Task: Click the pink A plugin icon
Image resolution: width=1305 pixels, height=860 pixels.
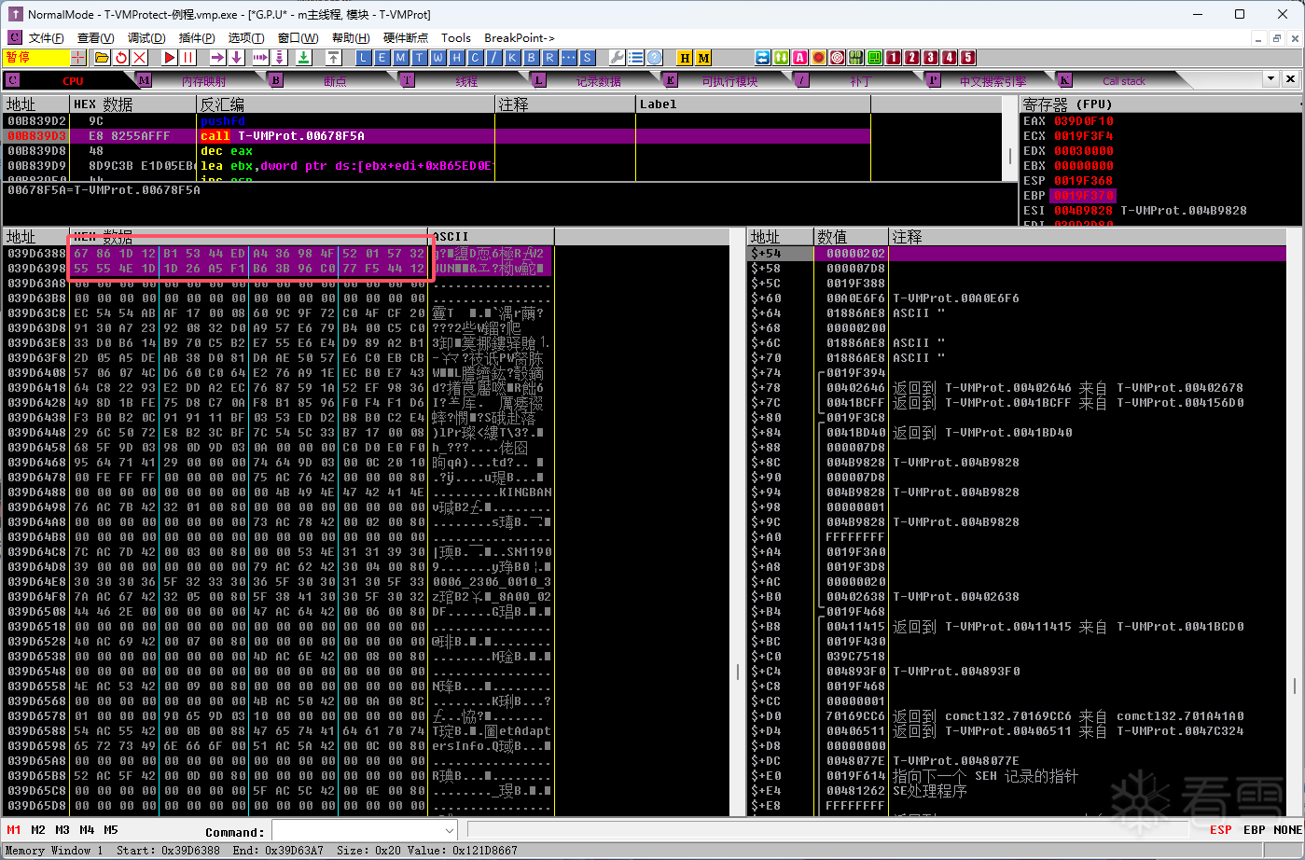Action: click(799, 58)
